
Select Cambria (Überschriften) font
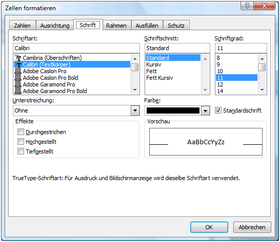[72, 58]
